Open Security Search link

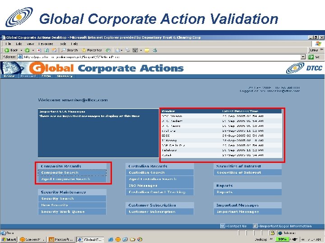tap(72, 198)
